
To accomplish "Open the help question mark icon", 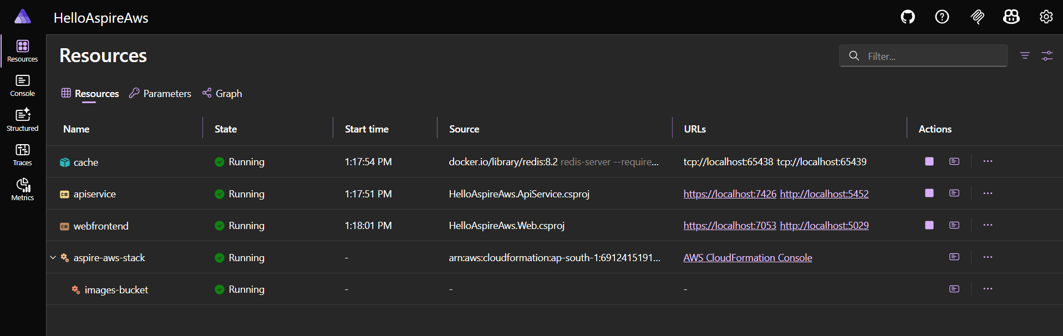I will tap(942, 17).
